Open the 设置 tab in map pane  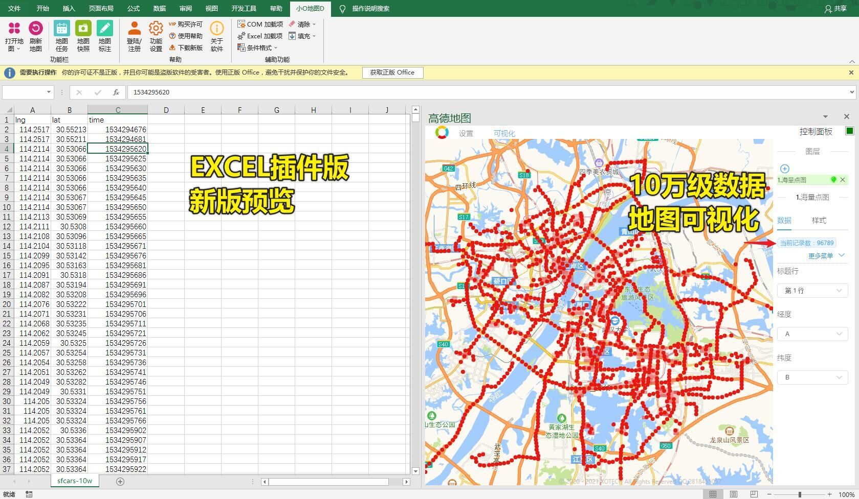[x=466, y=133]
